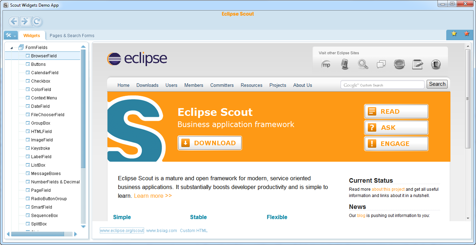Click the tree panel scroll-left arrow
This screenshot has height=245, width=476.
pyautogui.click(x=8, y=234)
